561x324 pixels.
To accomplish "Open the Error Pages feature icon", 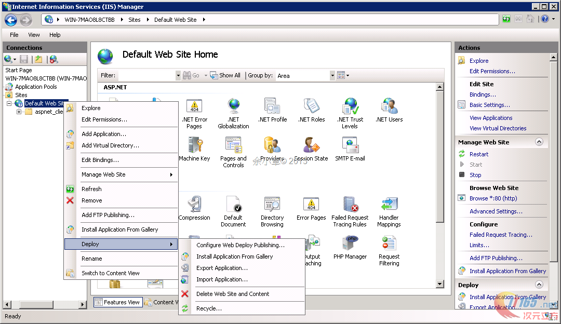I will (x=311, y=204).
